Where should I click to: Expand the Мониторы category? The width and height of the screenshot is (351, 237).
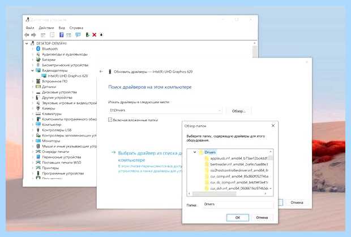[x=33, y=141]
